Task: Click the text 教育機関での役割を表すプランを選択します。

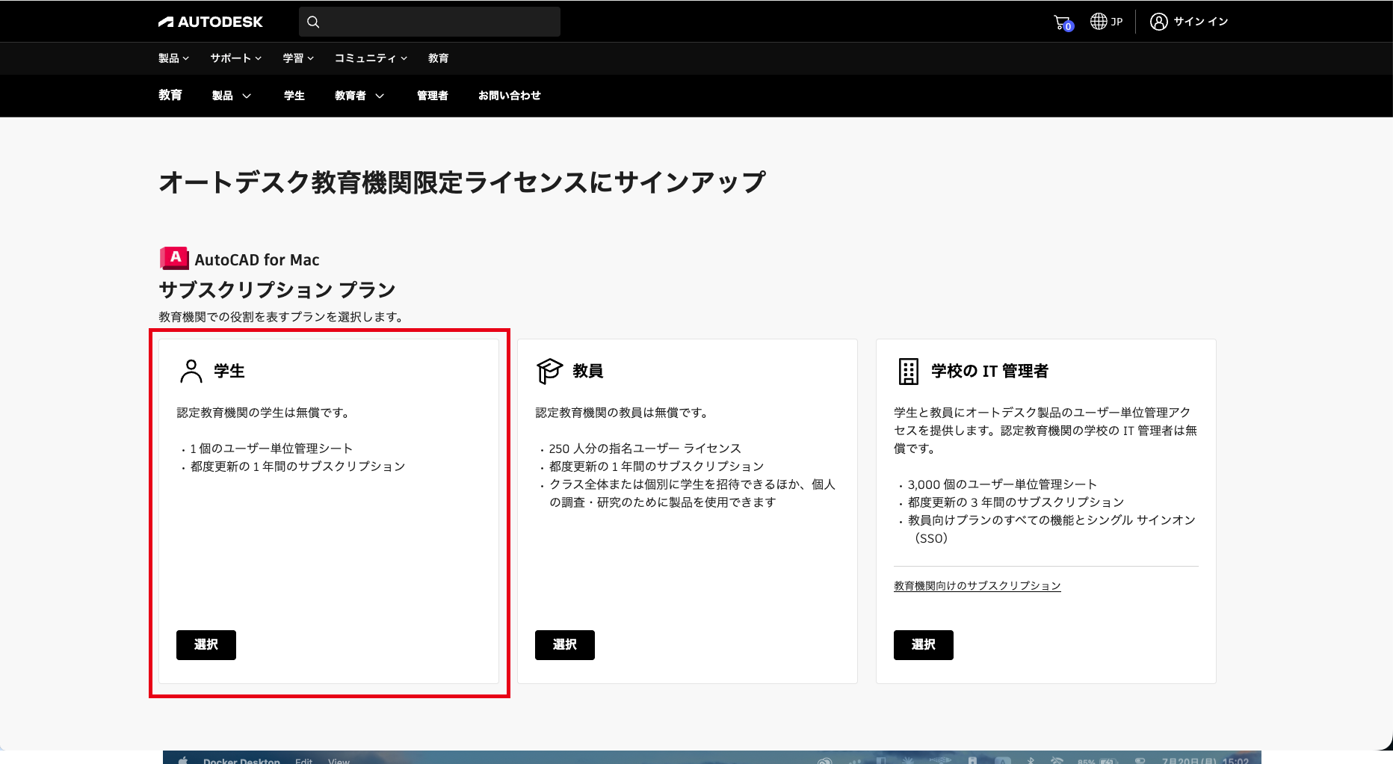Action: [283, 317]
